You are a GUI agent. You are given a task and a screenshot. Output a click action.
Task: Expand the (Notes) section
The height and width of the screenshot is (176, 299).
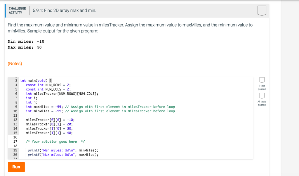coord(15,63)
